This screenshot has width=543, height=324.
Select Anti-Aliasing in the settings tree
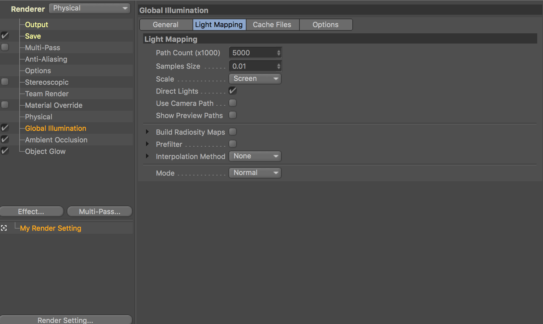tap(46, 59)
